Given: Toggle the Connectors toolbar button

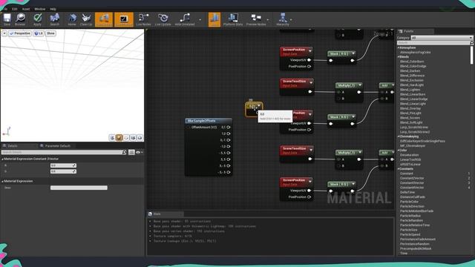Looking at the screenshot, I should tap(104, 20).
